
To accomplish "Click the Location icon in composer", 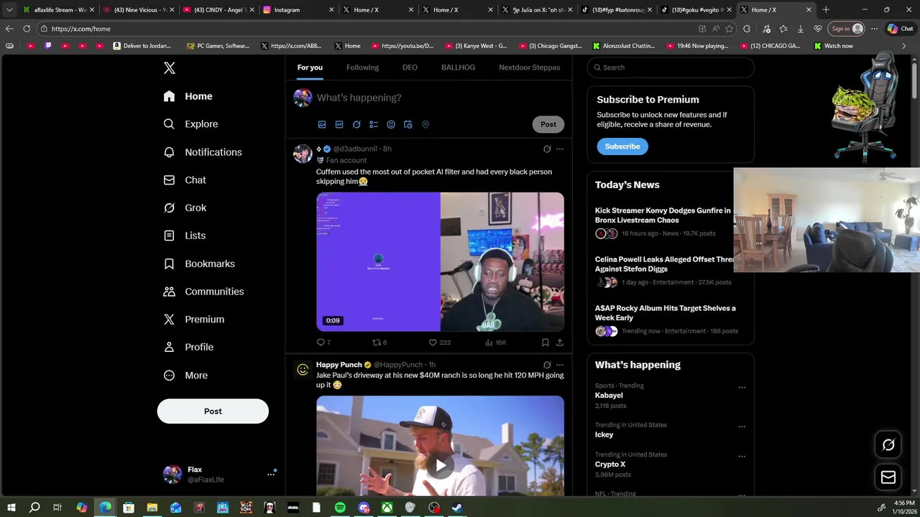I will 425,124.
